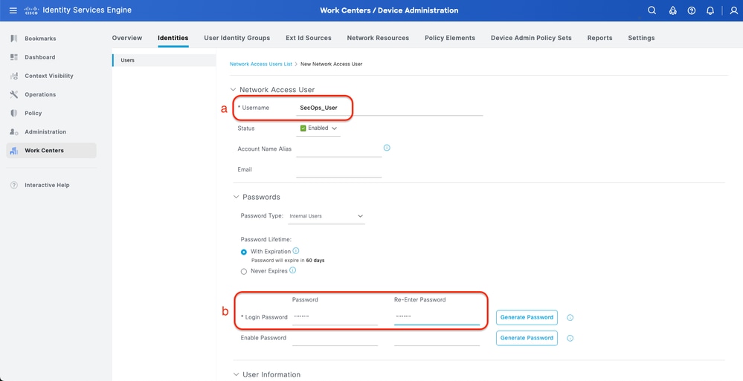
Task: Open Dashboard in the sidebar
Action: (x=40, y=57)
